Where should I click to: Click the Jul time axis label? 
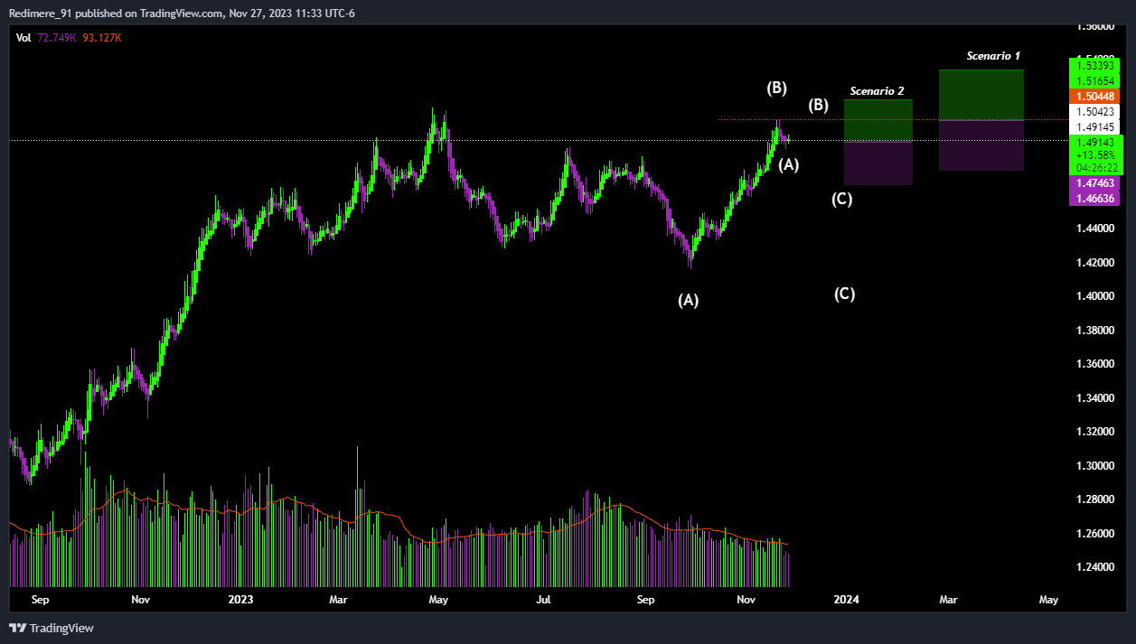tap(543, 600)
